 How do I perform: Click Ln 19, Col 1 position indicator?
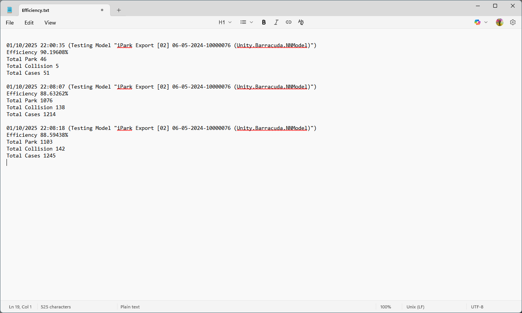click(x=20, y=307)
